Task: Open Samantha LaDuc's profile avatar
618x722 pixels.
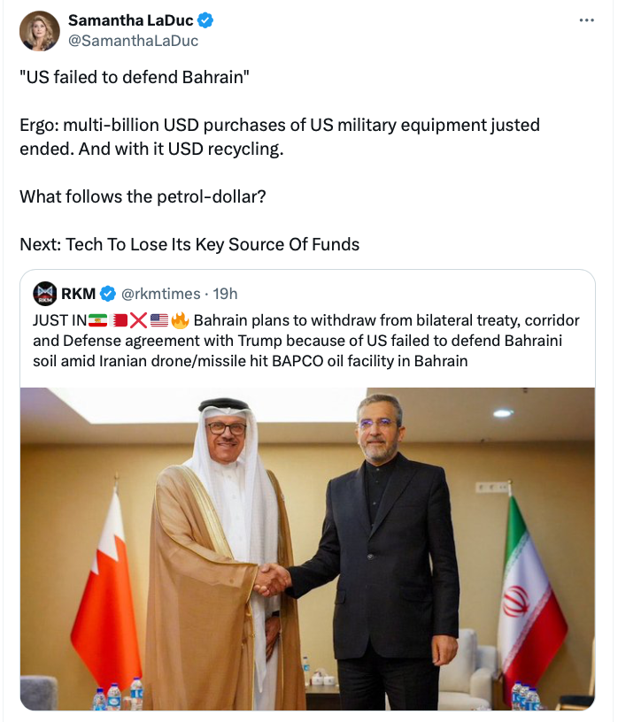Action: point(39,31)
